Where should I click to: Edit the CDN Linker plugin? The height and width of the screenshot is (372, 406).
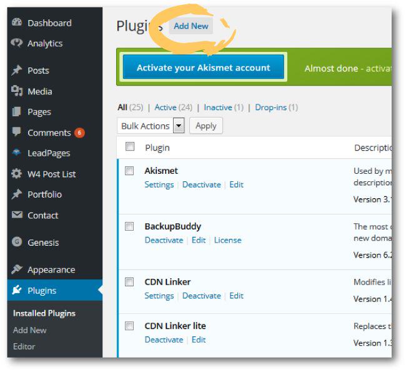236,296
